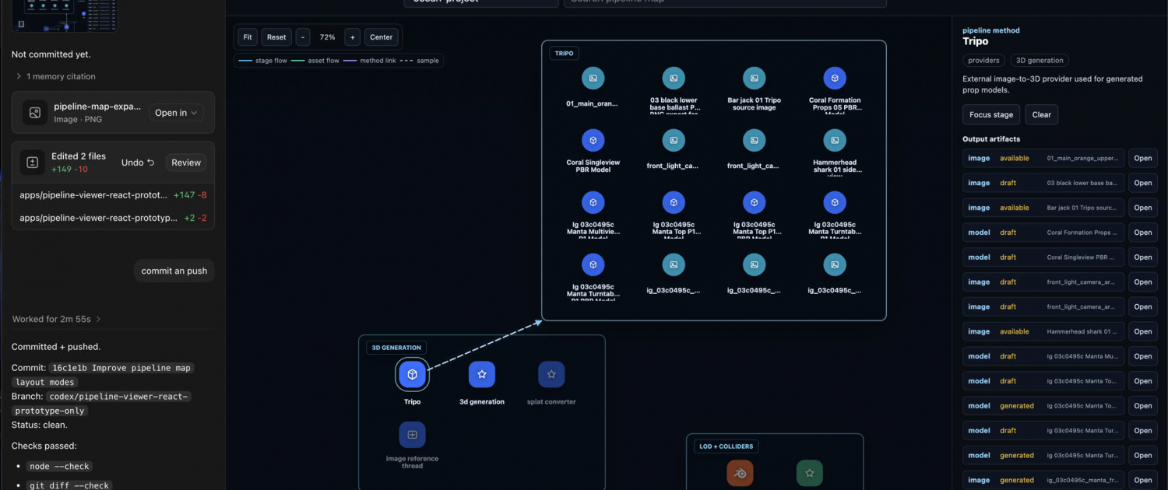Image resolution: width=1168 pixels, height=490 pixels.
Task: Click the Review button
Action: pos(186,163)
